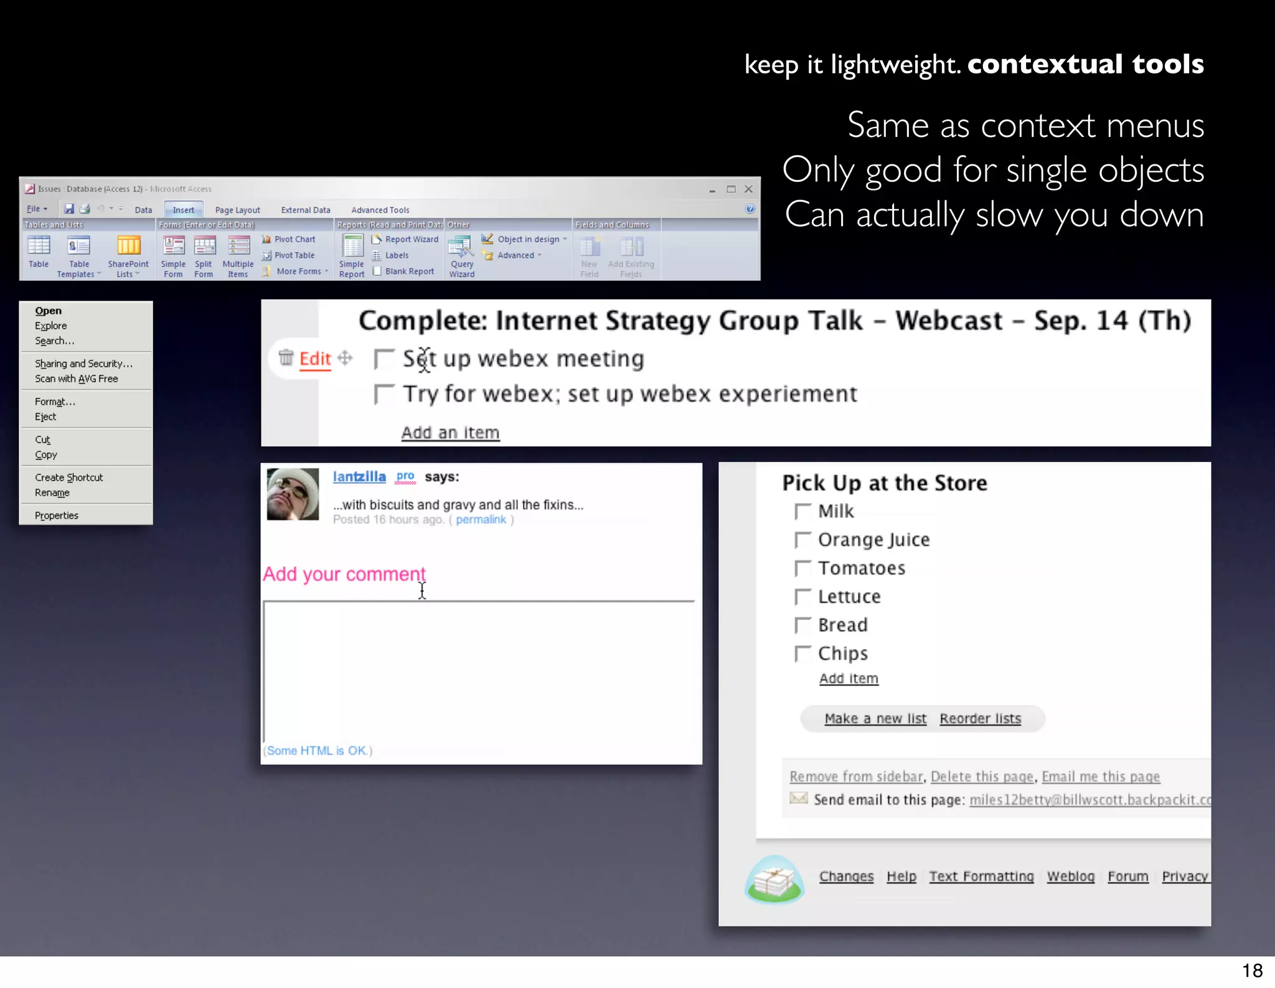Click the lantzilla avatar thumbnail

point(293,494)
